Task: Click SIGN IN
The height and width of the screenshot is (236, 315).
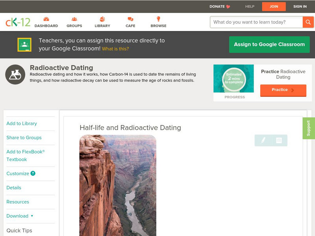Action: pyautogui.click(x=300, y=6)
